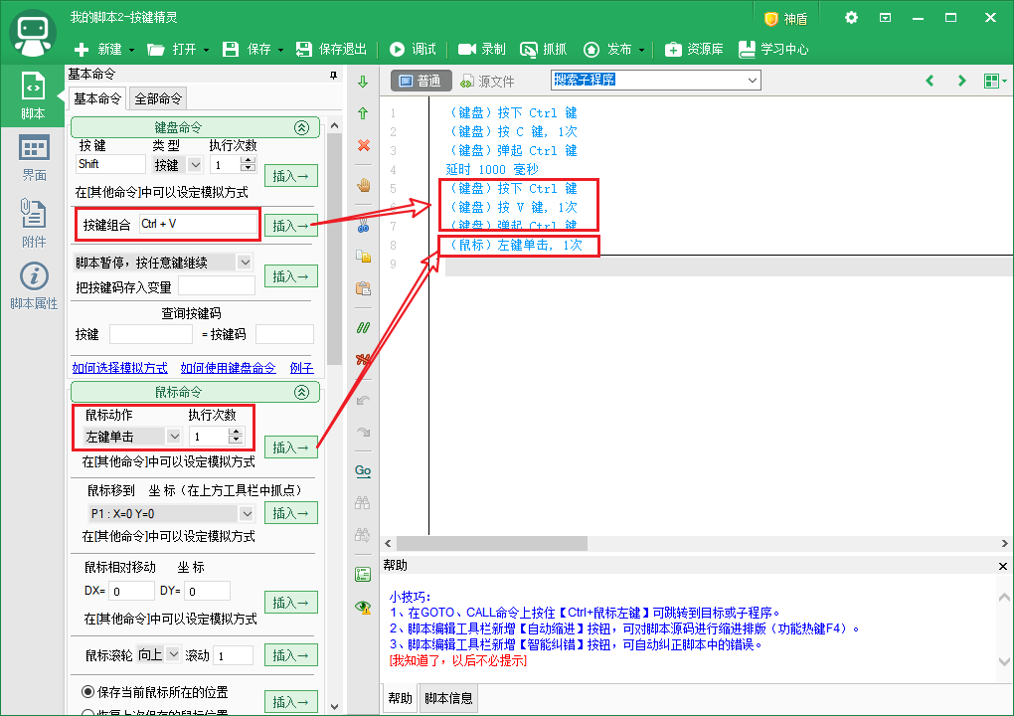Expand the 搜索子程序 combo box
Screen dimensions: 1014x716
752,80
